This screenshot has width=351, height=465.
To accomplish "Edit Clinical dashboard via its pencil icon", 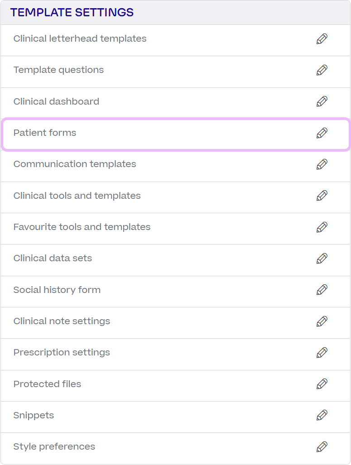I will pos(322,101).
